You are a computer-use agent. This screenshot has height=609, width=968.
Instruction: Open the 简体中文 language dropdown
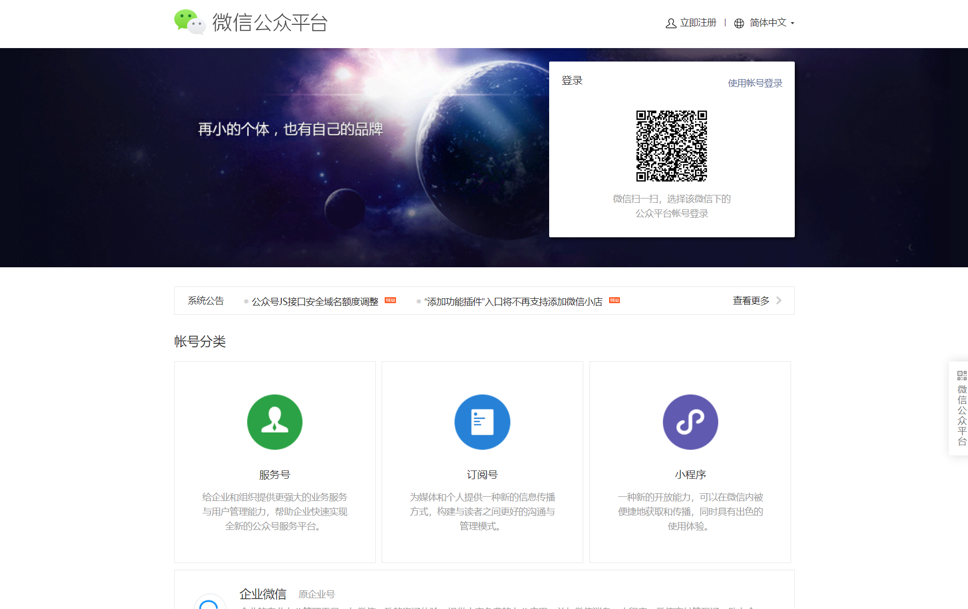[x=767, y=23]
